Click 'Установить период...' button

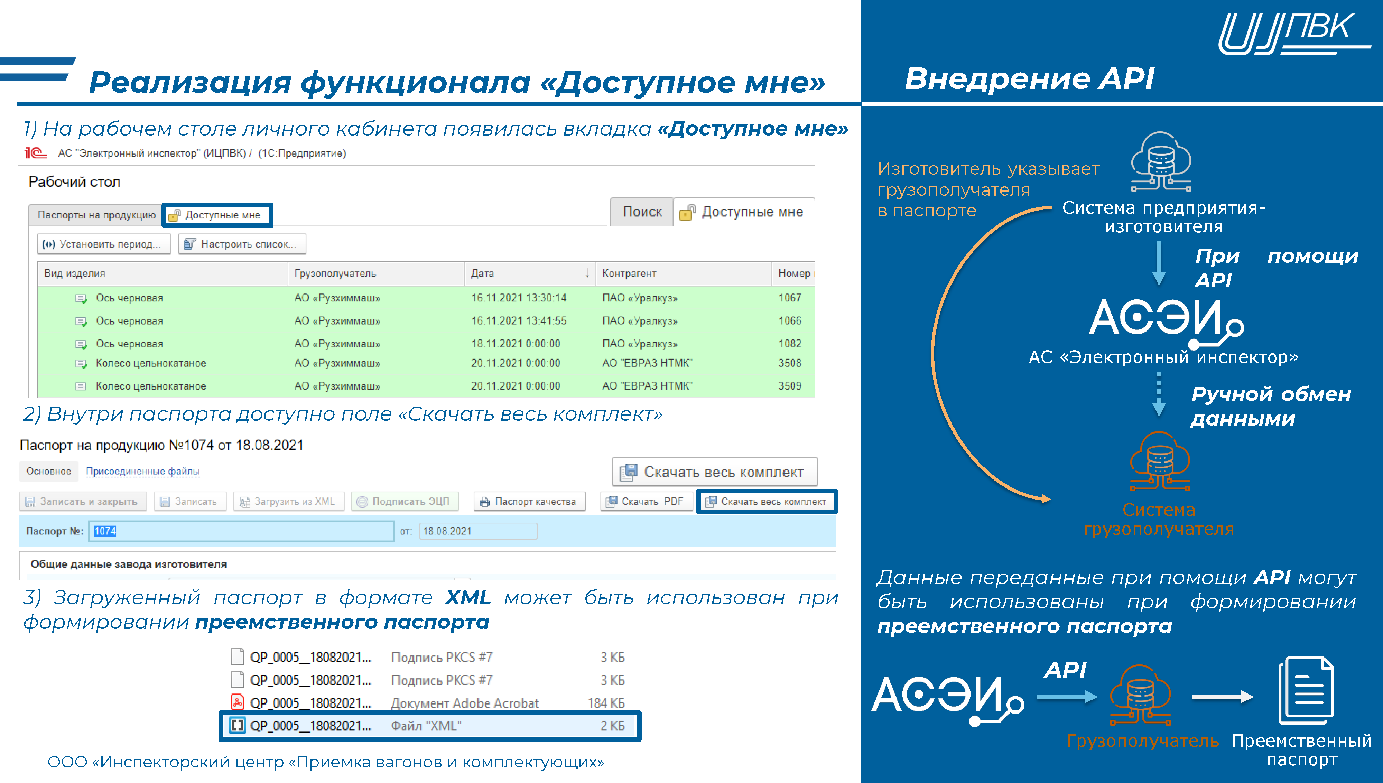(104, 244)
